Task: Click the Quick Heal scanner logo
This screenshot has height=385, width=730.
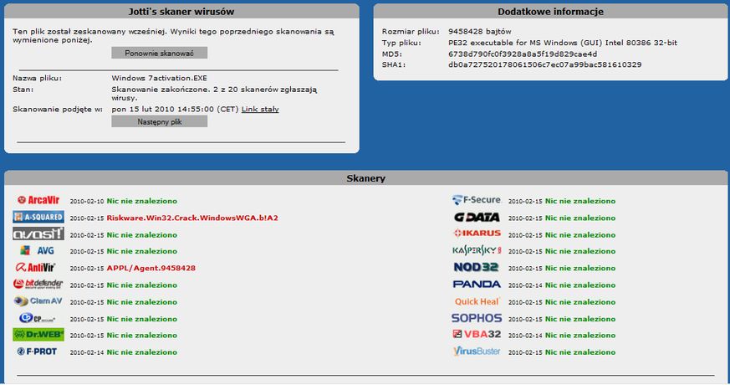Action: [477, 301]
